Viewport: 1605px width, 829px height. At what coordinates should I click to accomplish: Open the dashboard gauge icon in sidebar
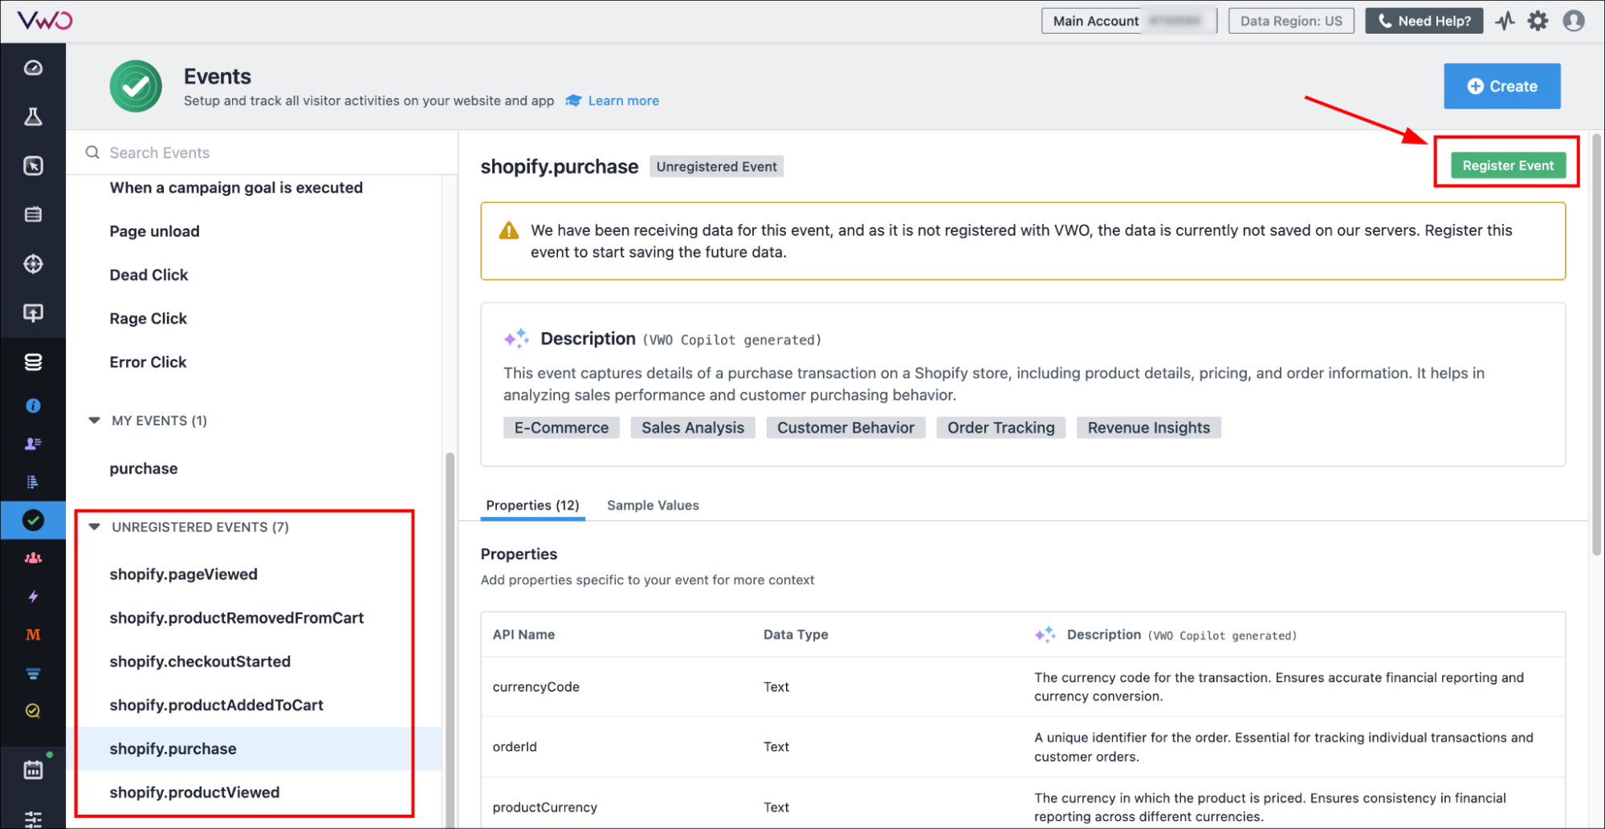(x=33, y=68)
